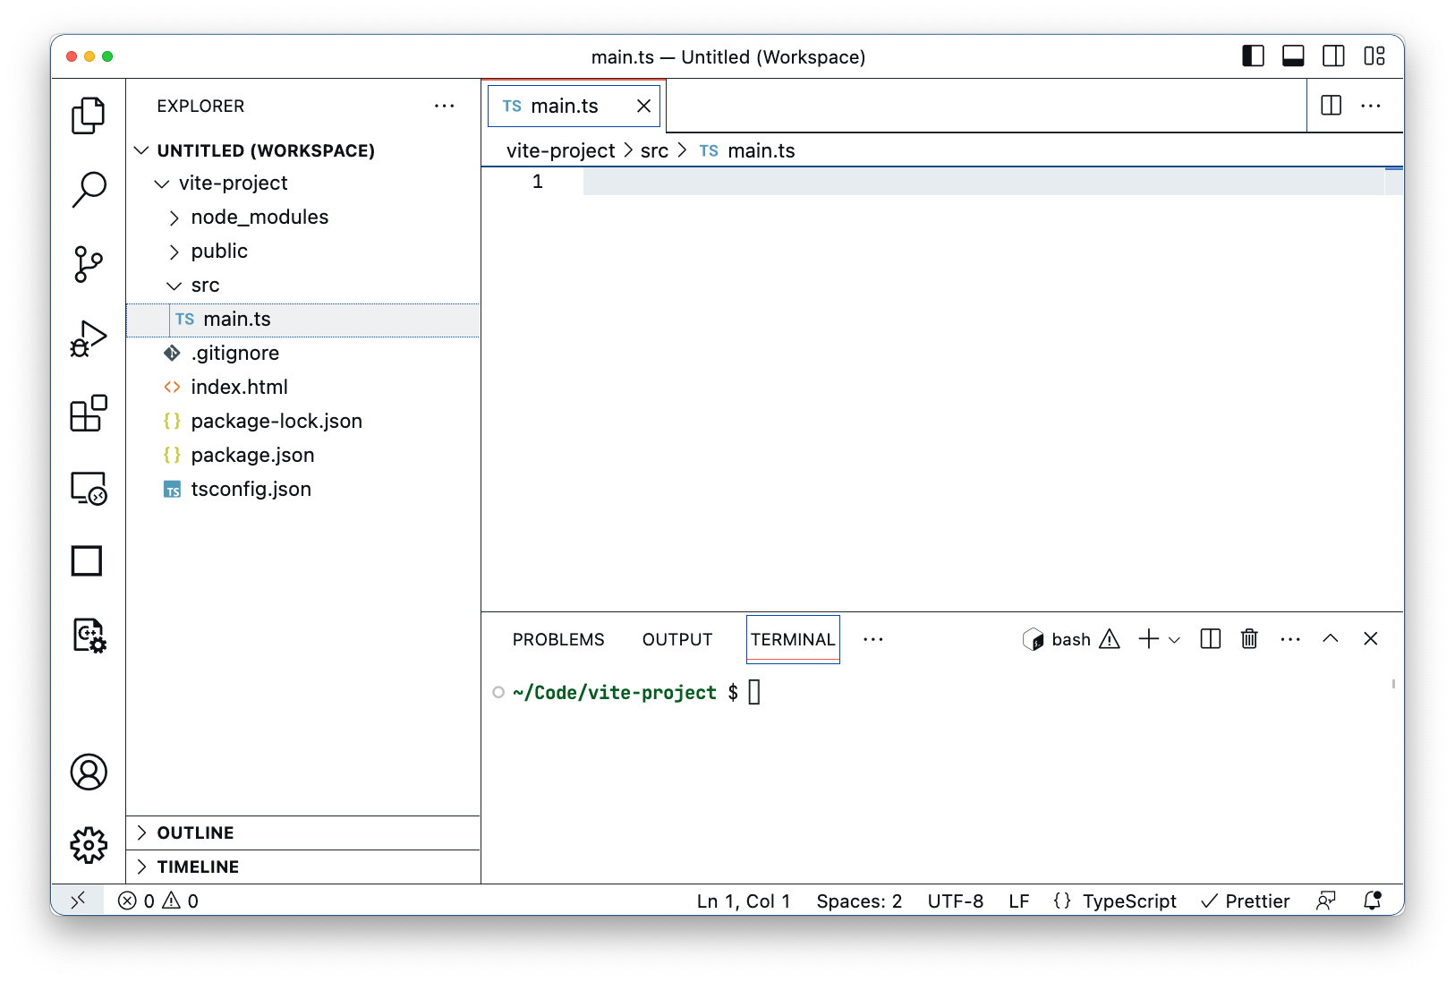Expand the OUTLINE section

click(195, 833)
